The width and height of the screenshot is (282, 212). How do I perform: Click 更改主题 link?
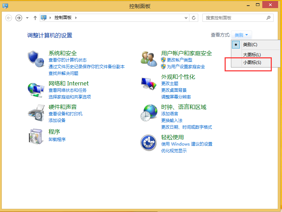tap(170, 84)
